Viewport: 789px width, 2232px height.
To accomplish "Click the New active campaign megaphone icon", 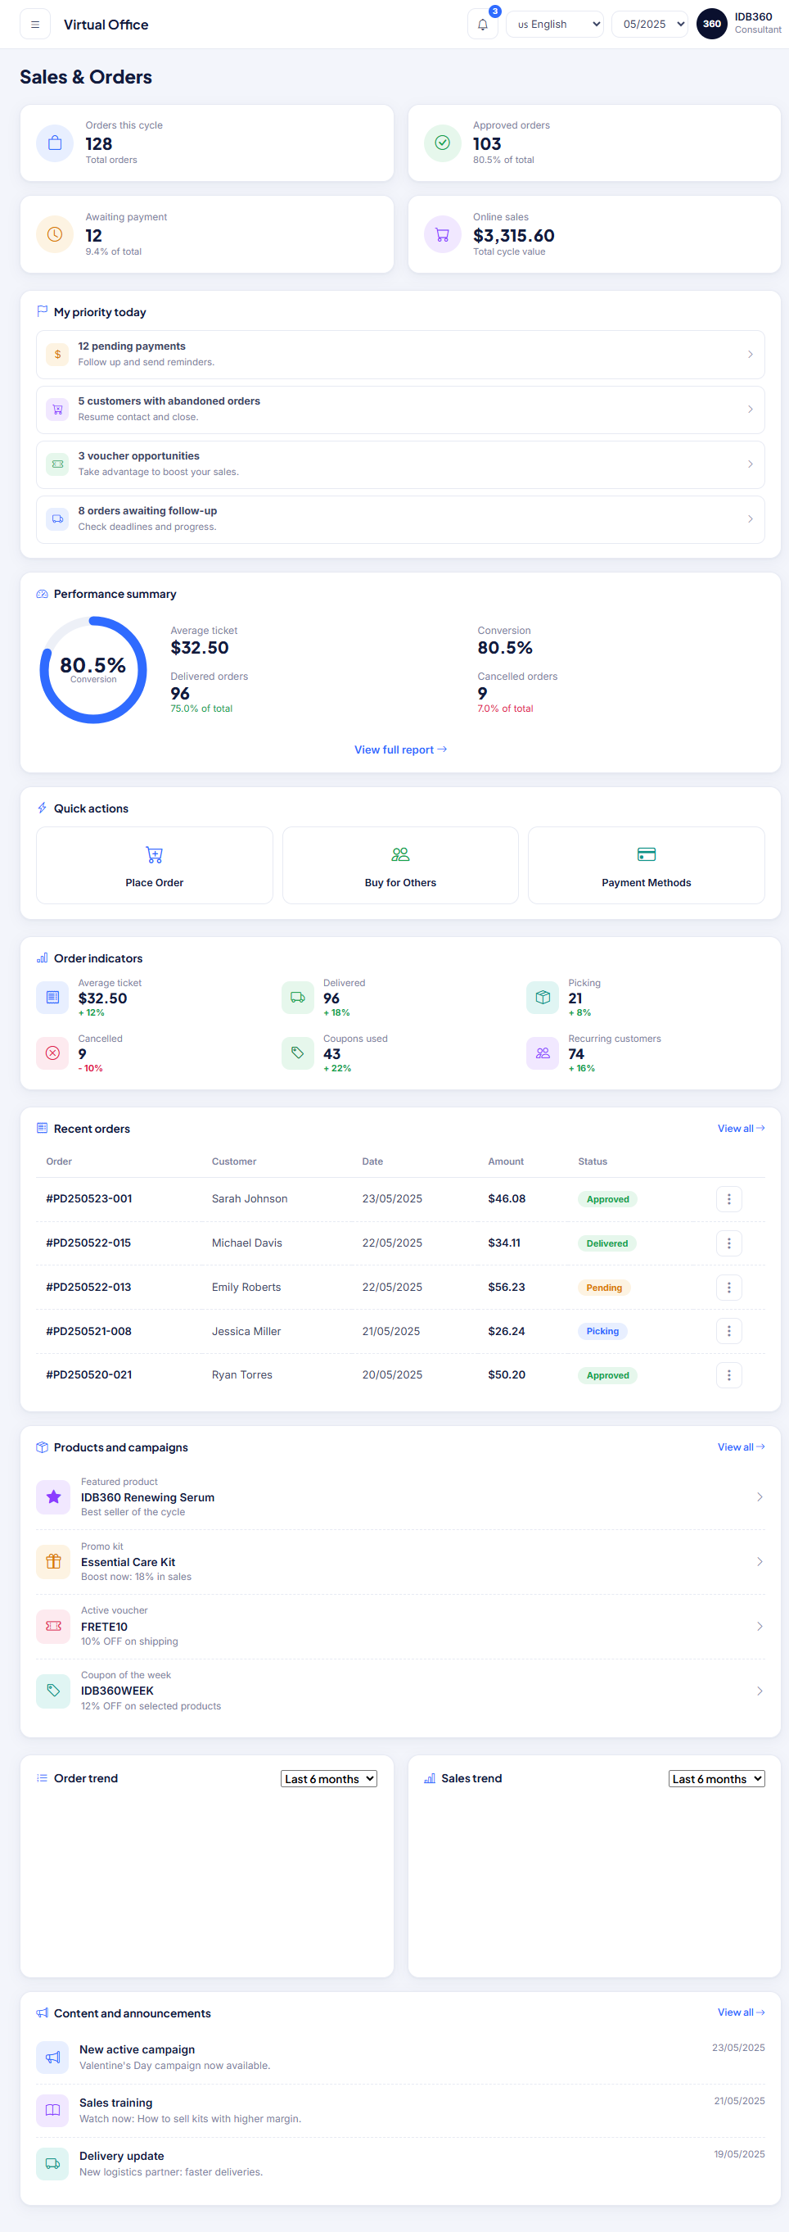I will coord(53,2057).
